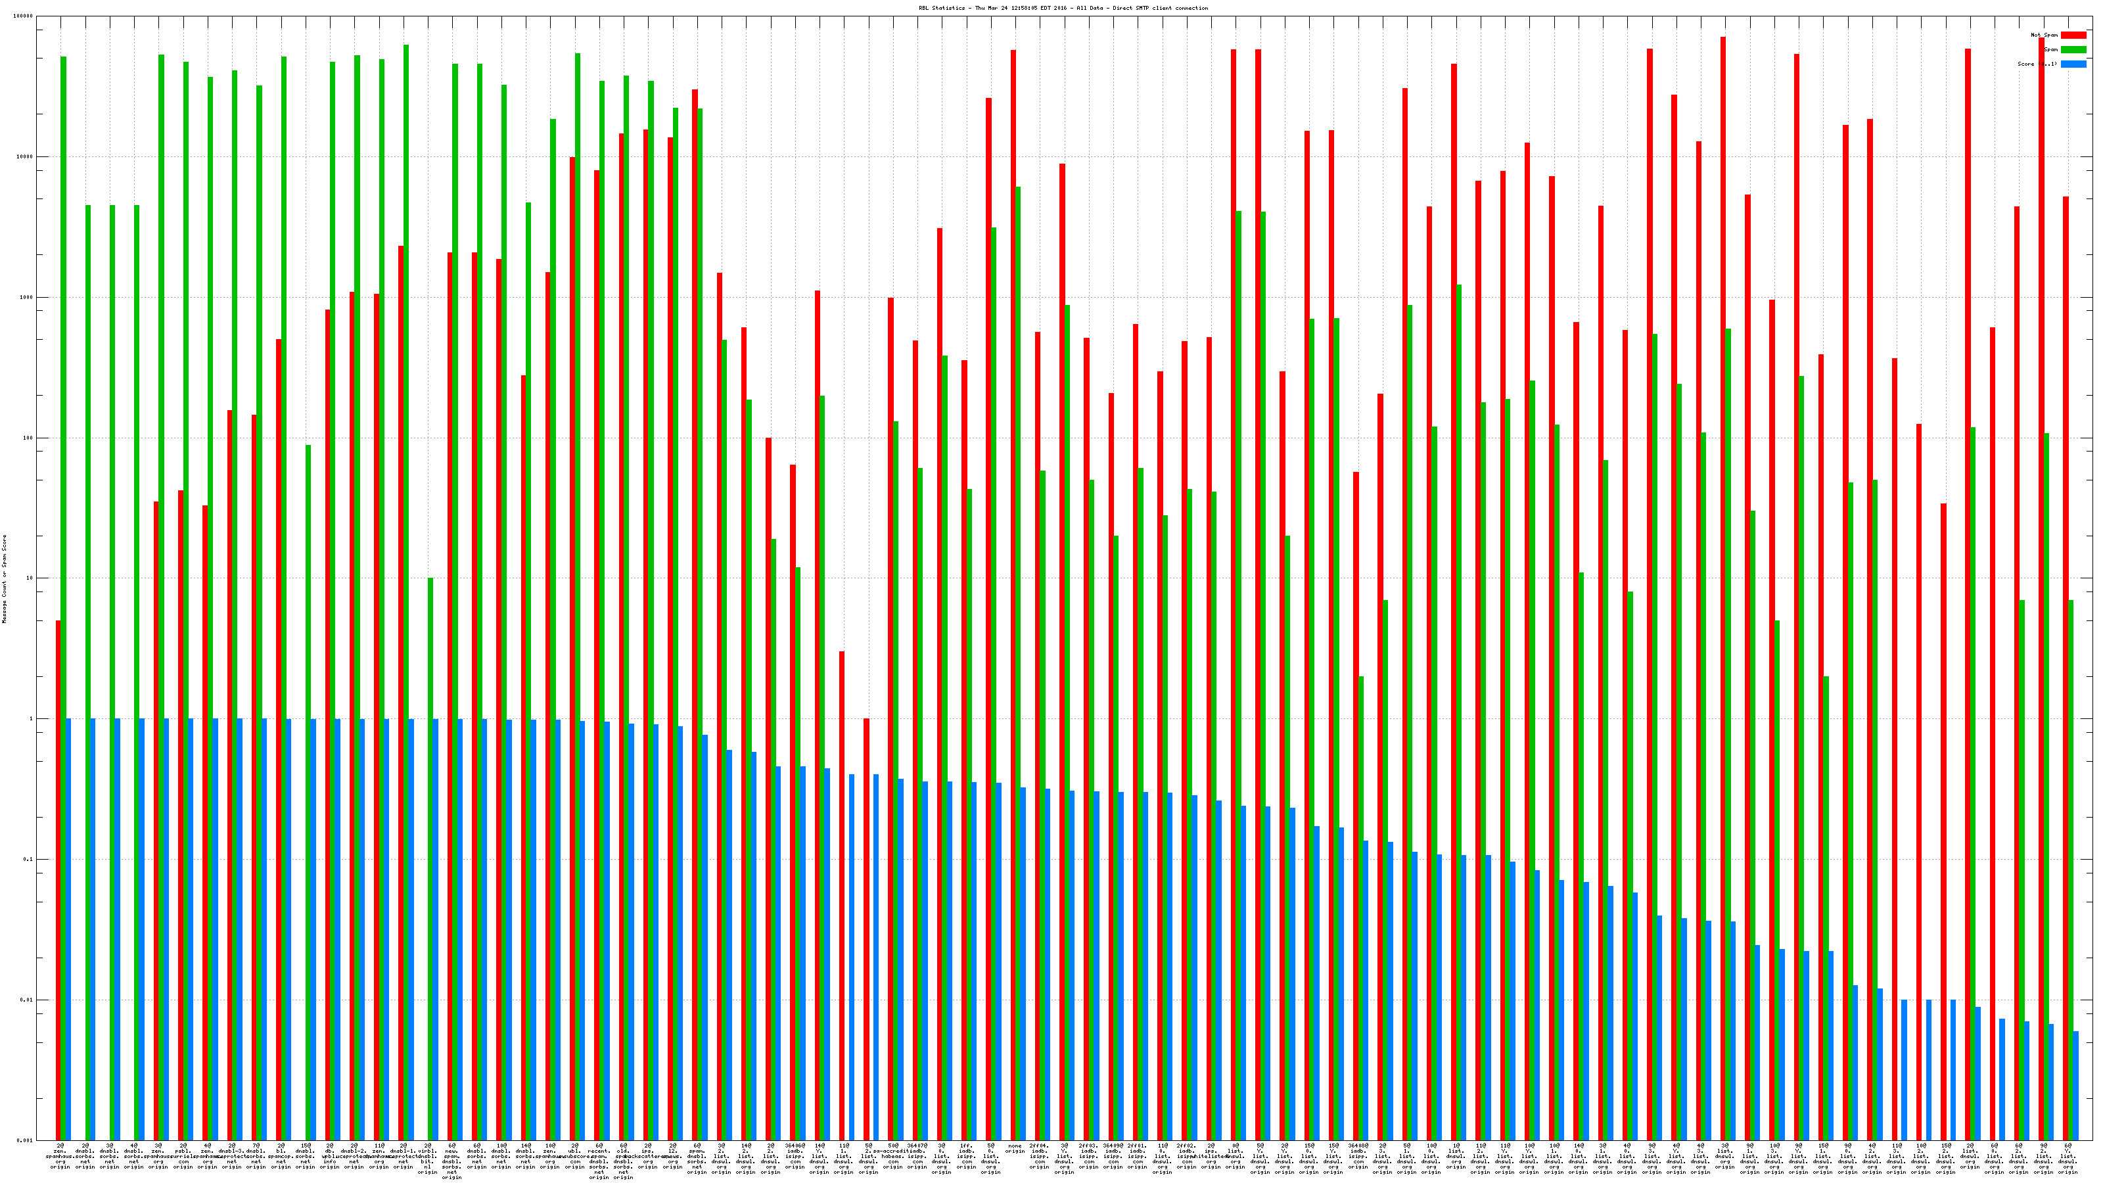Screen dimensions: 2103x1183
Task: Click the 0.001 y-axis tick label
Action: click(26, 1140)
